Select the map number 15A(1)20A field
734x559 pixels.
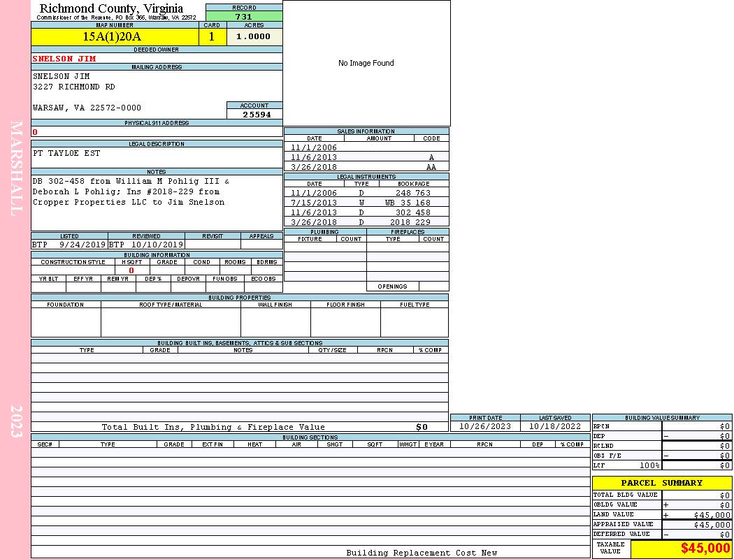click(112, 37)
